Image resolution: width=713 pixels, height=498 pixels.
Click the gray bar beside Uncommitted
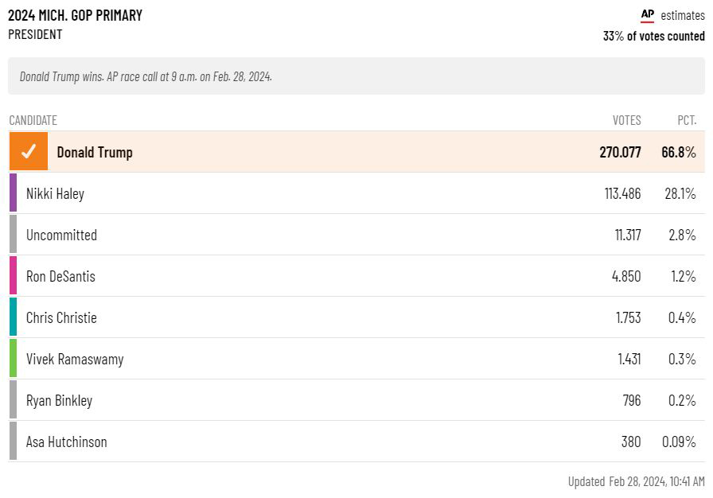click(13, 235)
